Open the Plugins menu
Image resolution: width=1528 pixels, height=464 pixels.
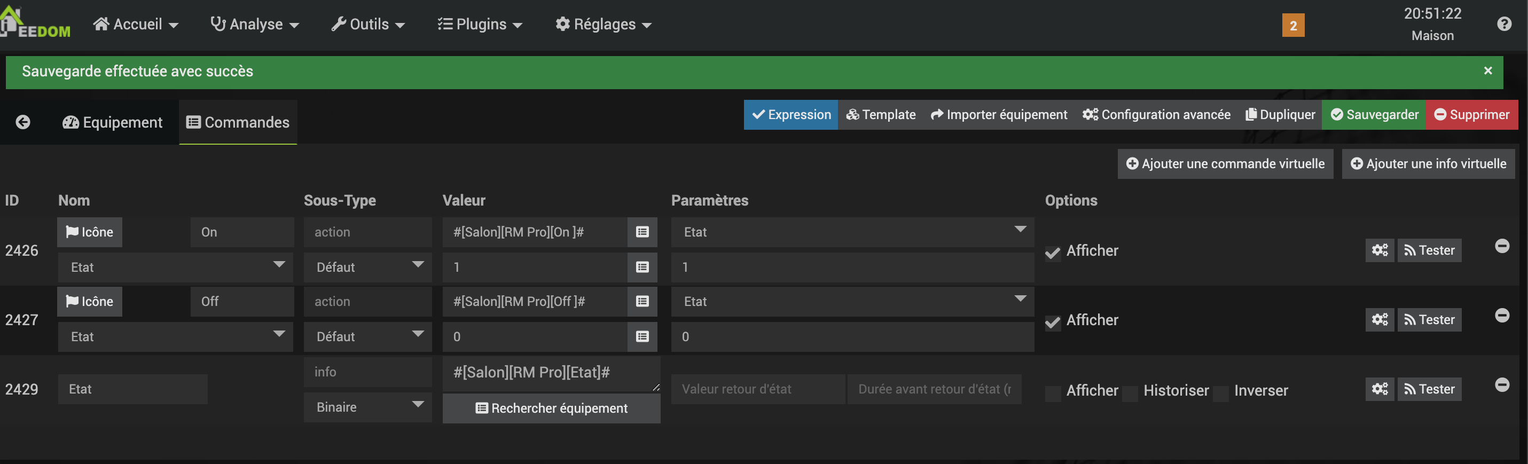click(479, 25)
